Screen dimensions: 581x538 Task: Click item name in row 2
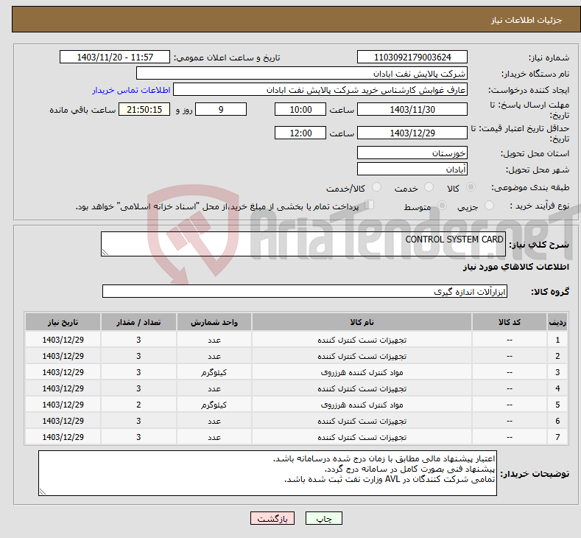pyautogui.click(x=362, y=356)
